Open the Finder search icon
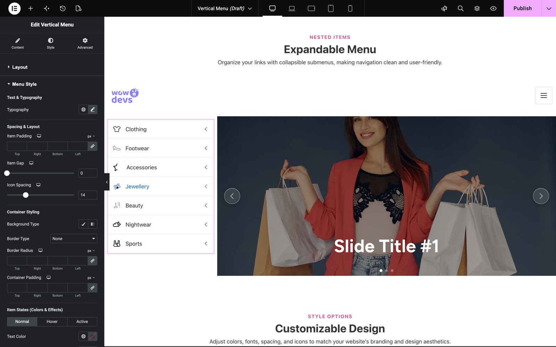This screenshot has width=556, height=347. pos(460,8)
